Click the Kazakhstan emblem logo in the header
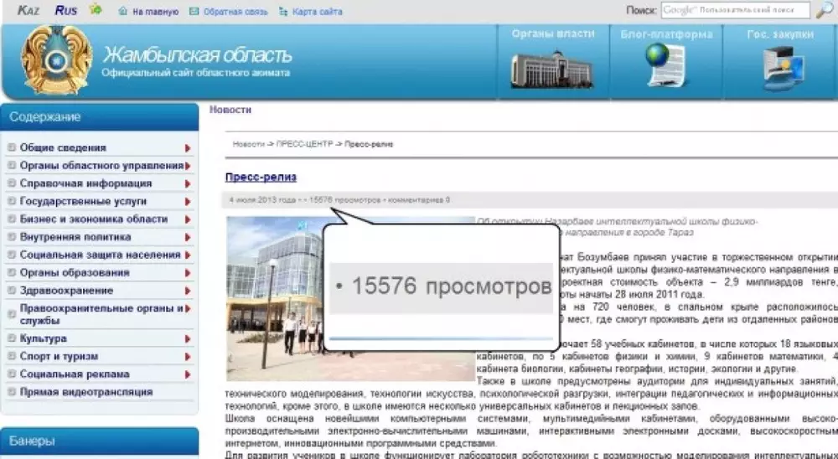 (55, 60)
